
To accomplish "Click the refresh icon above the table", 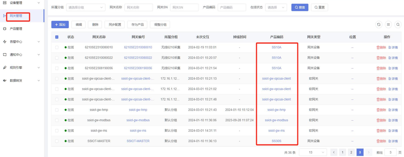I will tap(379, 24).
